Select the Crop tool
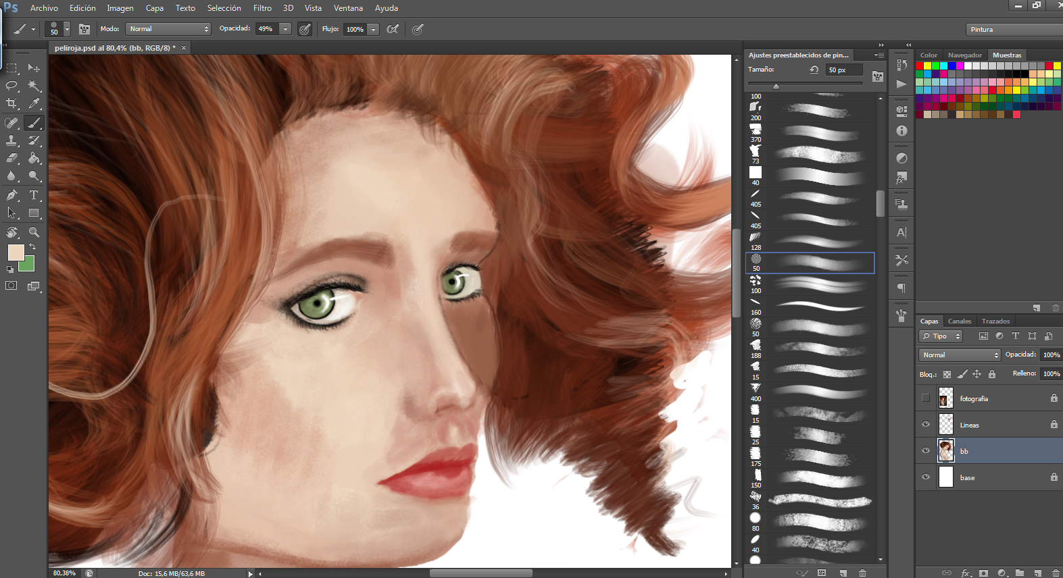 12,103
